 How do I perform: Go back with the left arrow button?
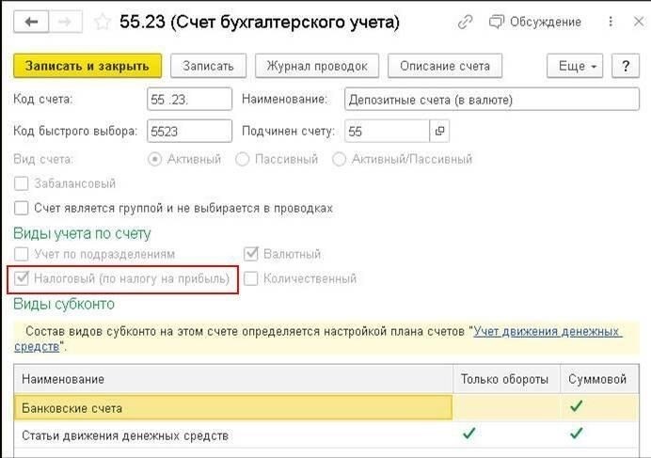pos(31,22)
